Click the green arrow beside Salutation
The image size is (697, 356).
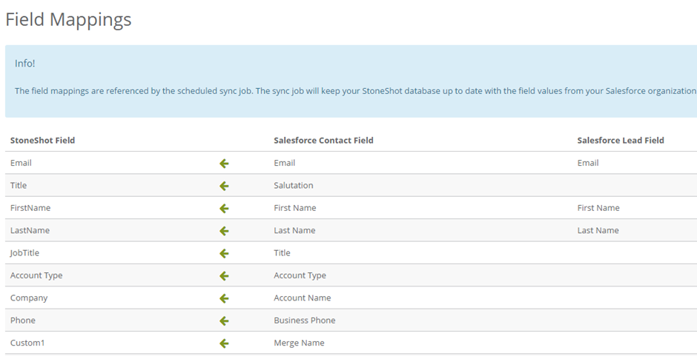click(x=224, y=186)
